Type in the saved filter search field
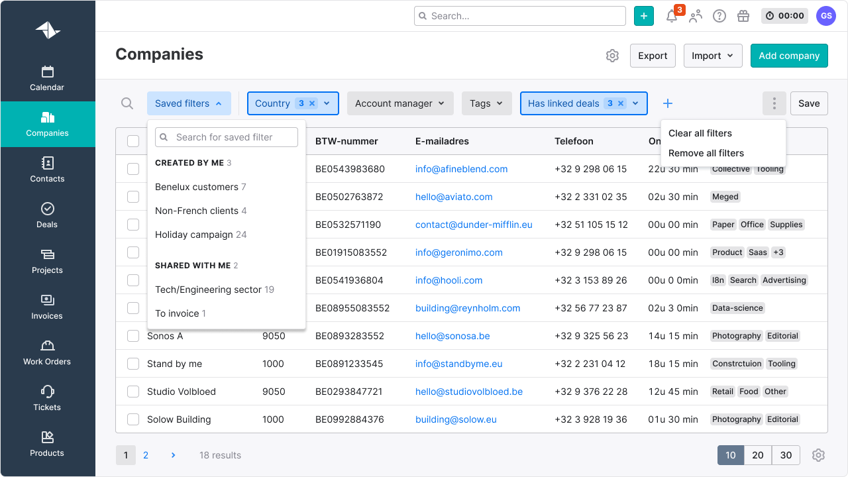Viewport: 848px width, 477px height. 226,137
